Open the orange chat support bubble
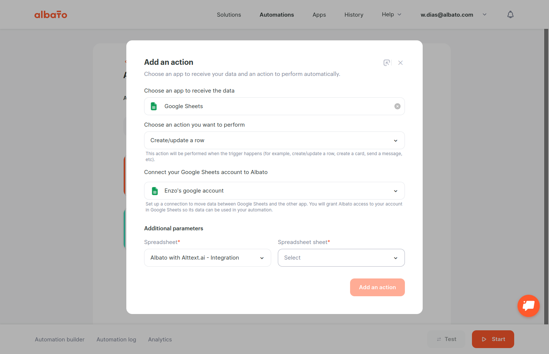 529,306
